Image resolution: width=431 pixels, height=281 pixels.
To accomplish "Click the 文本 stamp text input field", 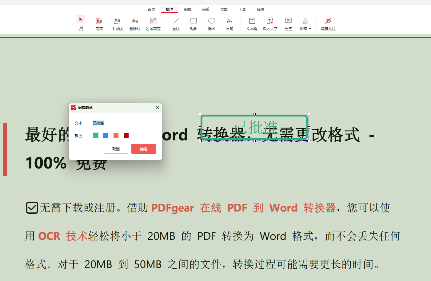I will click(x=124, y=123).
